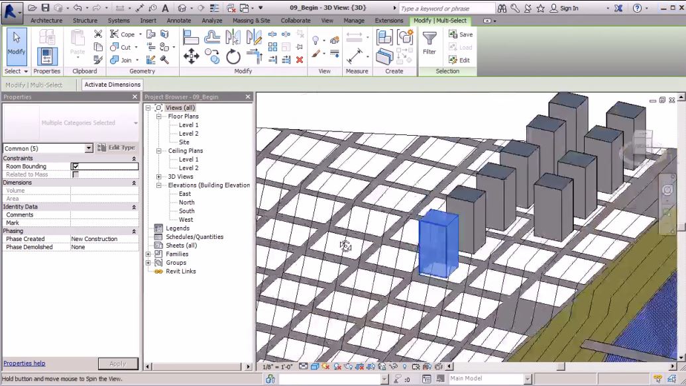Click the Visual Style cube icon in view bar
Image resolution: width=686 pixels, height=386 pixels.
point(315,367)
